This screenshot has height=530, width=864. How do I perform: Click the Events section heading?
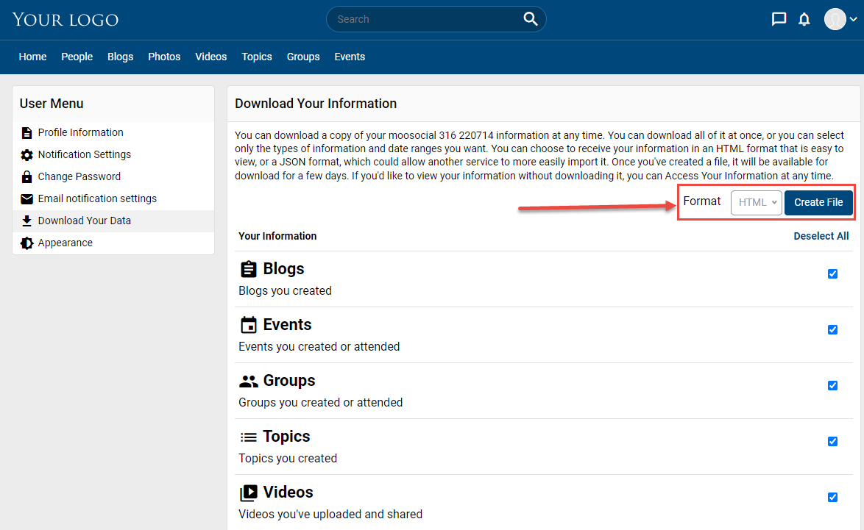click(287, 325)
